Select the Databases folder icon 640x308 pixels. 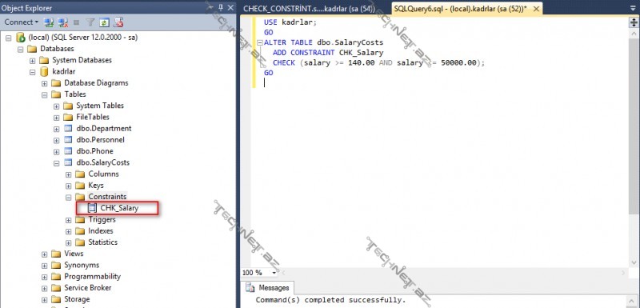pos(32,49)
